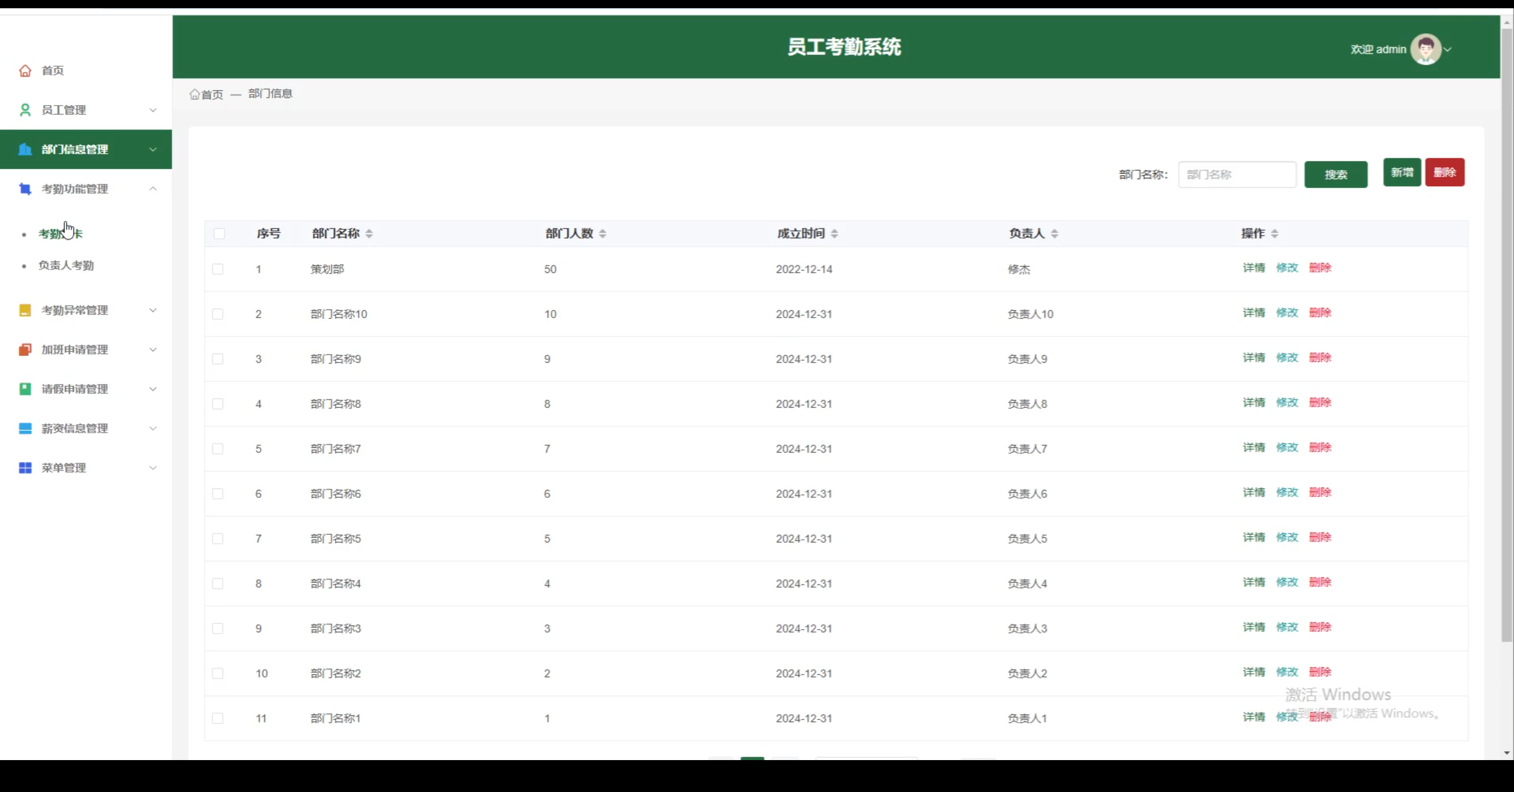The width and height of the screenshot is (1514, 792).
Task: Check the checkbox for 策划部 row
Action: coord(218,270)
